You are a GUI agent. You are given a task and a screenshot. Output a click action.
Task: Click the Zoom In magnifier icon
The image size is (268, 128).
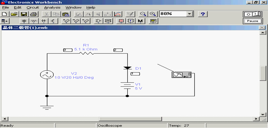click(153, 14)
